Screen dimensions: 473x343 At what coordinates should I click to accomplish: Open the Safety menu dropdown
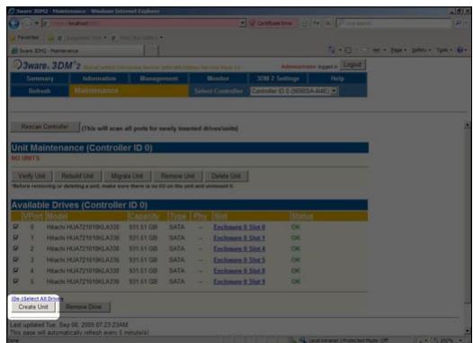coord(422,50)
